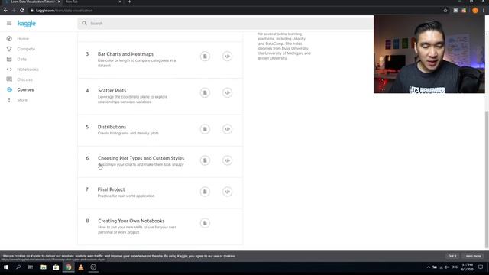
Task: Focus the Kaggle search field
Action: pyautogui.click(x=225, y=24)
